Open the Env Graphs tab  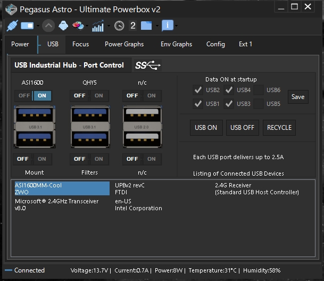176,44
